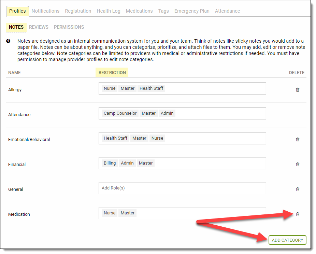Delete the Emotional/Behavioral note category

pos(298,139)
